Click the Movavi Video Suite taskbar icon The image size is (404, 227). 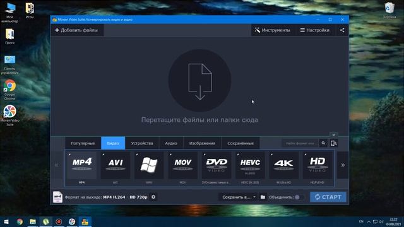coord(72,221)
